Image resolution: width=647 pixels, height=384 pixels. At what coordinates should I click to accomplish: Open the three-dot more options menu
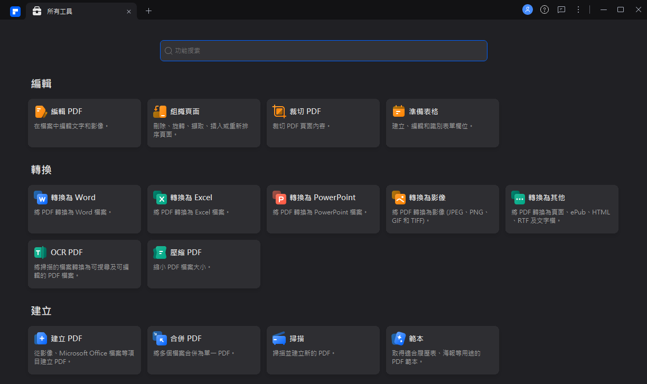(578, 10)
